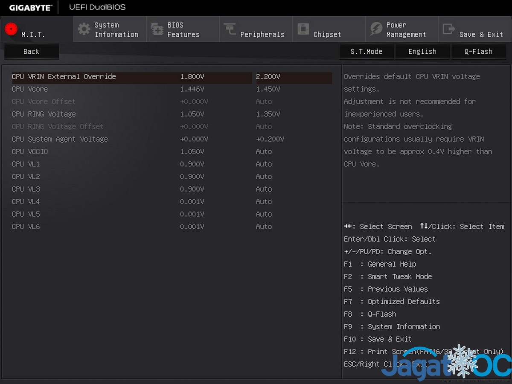Viewport: 512px width, 384px height.
Task: Switch to the Save & Exit tab
Action: [x=475, y=29]
